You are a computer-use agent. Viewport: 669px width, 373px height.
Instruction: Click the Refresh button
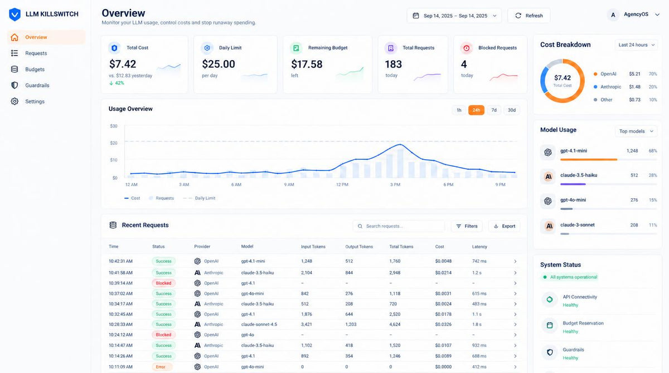pyautogui.click(x=529, y=16)
